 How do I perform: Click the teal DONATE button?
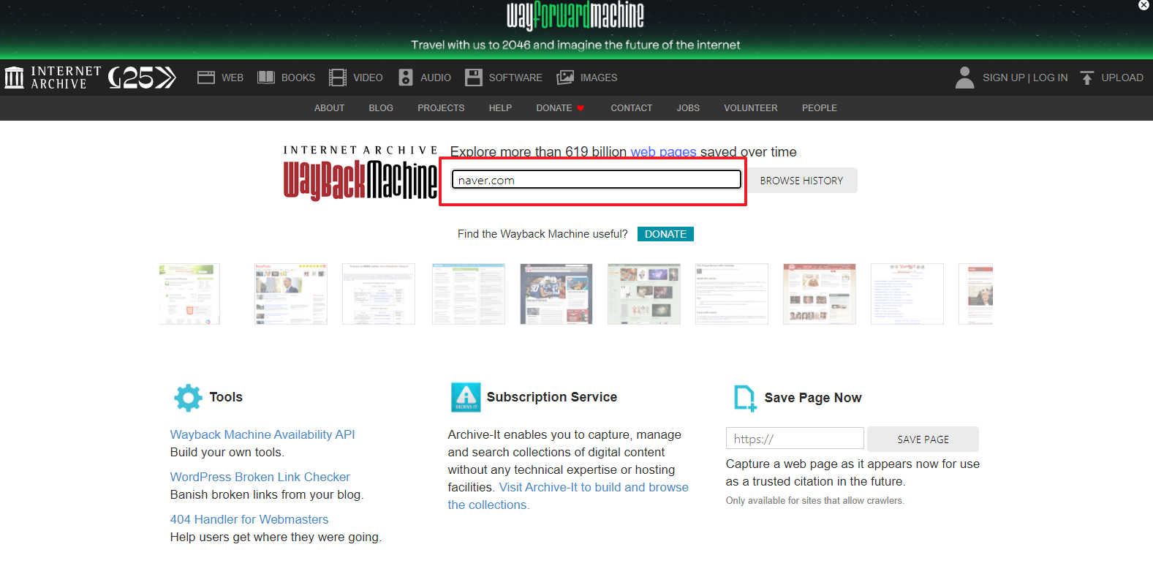(665, 234)
